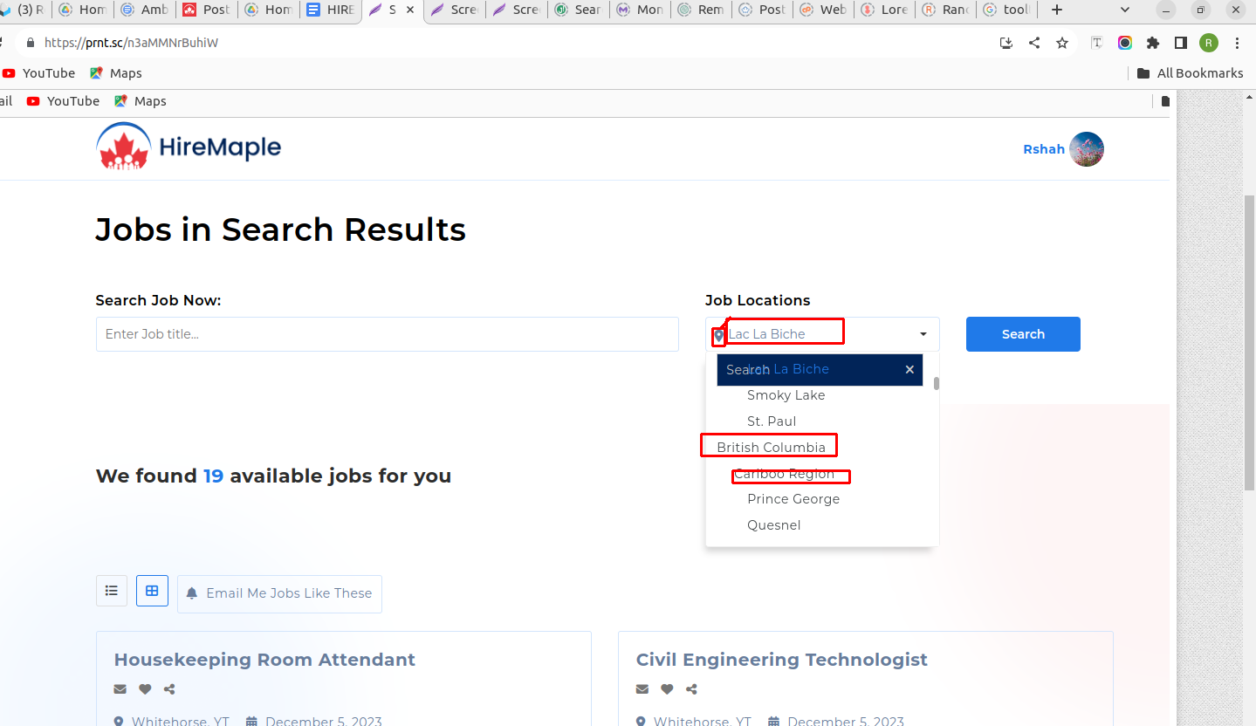Click the share page icon in address bar
1256x726 pixels.
pos(1034,43)
